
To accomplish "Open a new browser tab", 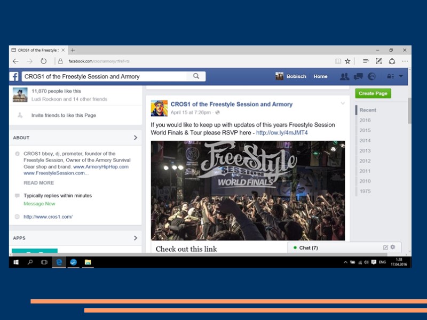I will tap(73, 50).
